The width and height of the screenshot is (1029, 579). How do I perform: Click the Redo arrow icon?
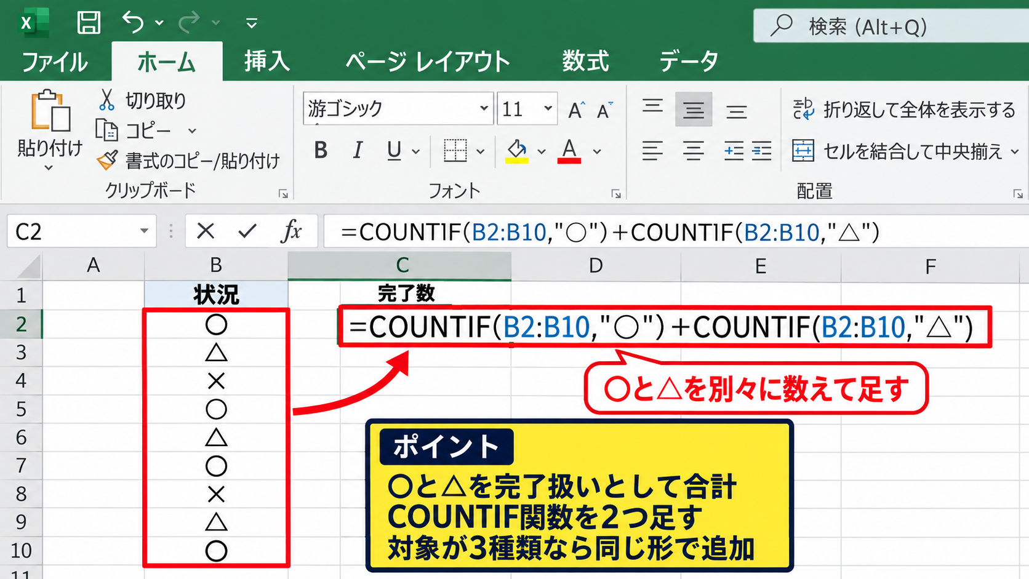point(189,22)
